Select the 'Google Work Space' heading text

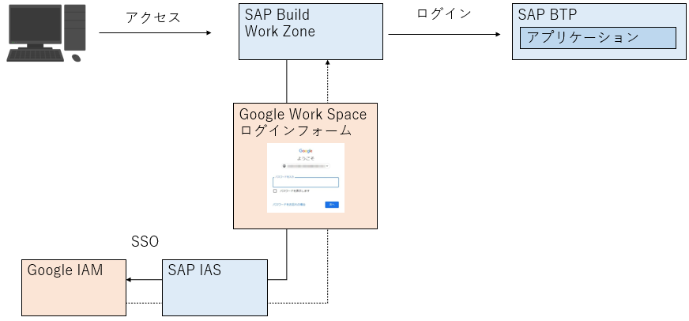[303, 115]
